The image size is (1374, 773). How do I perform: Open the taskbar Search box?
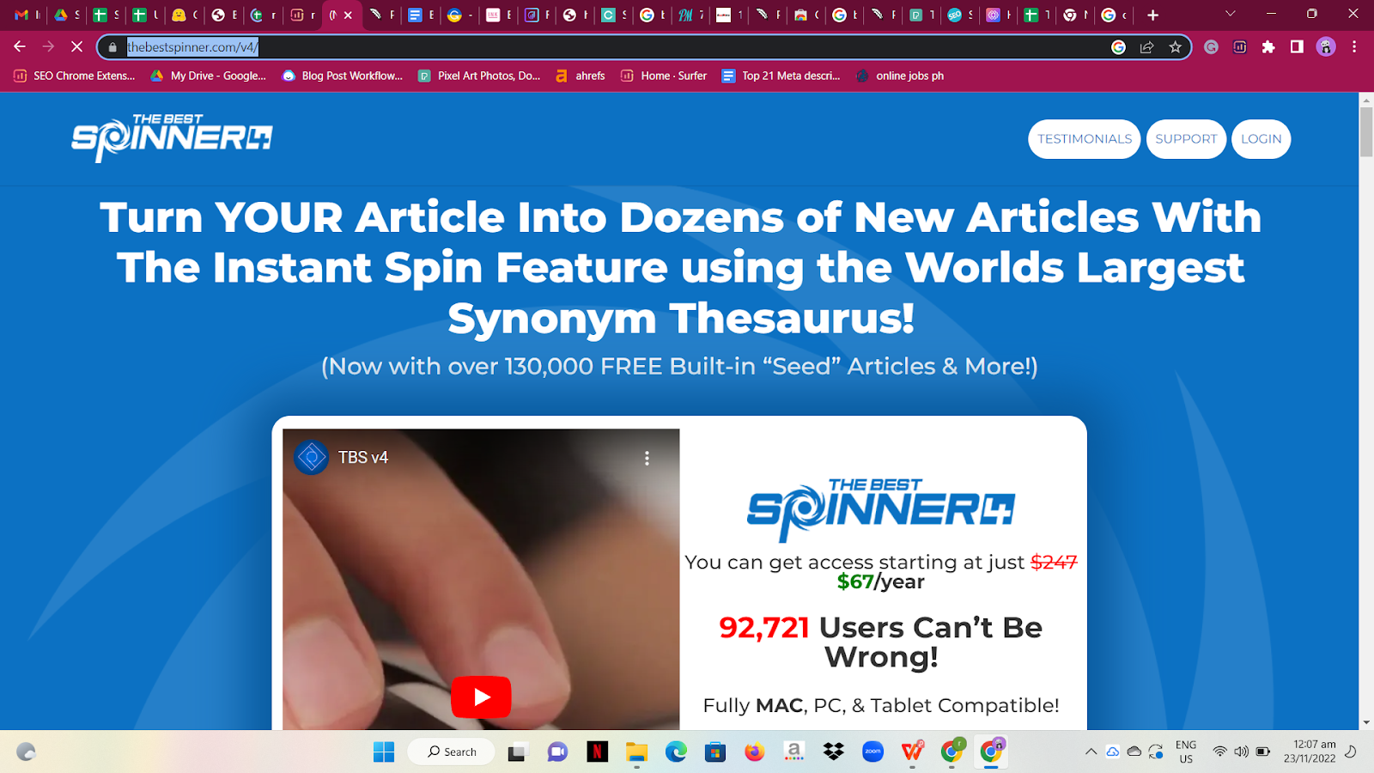(452, 752)
